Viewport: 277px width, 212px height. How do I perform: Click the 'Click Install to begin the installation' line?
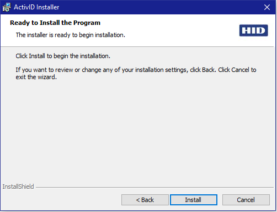pos(63,56)
